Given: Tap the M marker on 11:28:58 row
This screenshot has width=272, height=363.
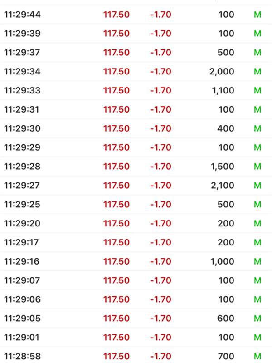Looking at the screenshot, I should tap(257, 356).
